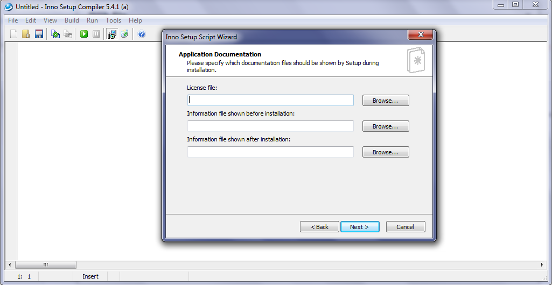Click the green Run toolbar icon

click(84, 34)
